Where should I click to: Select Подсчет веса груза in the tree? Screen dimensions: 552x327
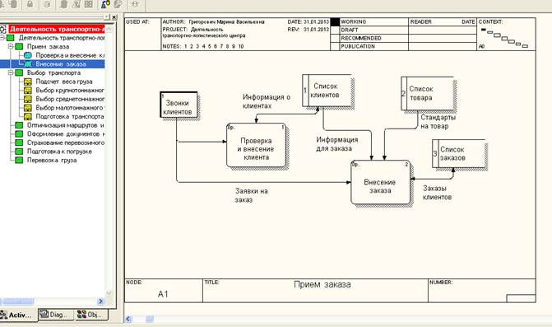pos(63,82)
